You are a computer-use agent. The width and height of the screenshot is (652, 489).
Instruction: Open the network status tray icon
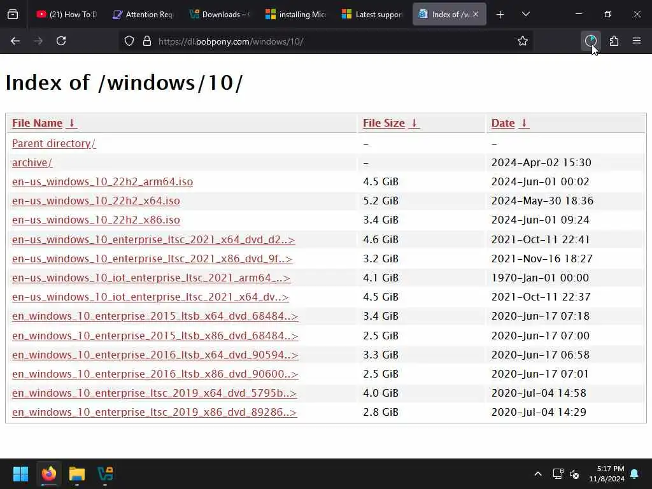(558, 474)
